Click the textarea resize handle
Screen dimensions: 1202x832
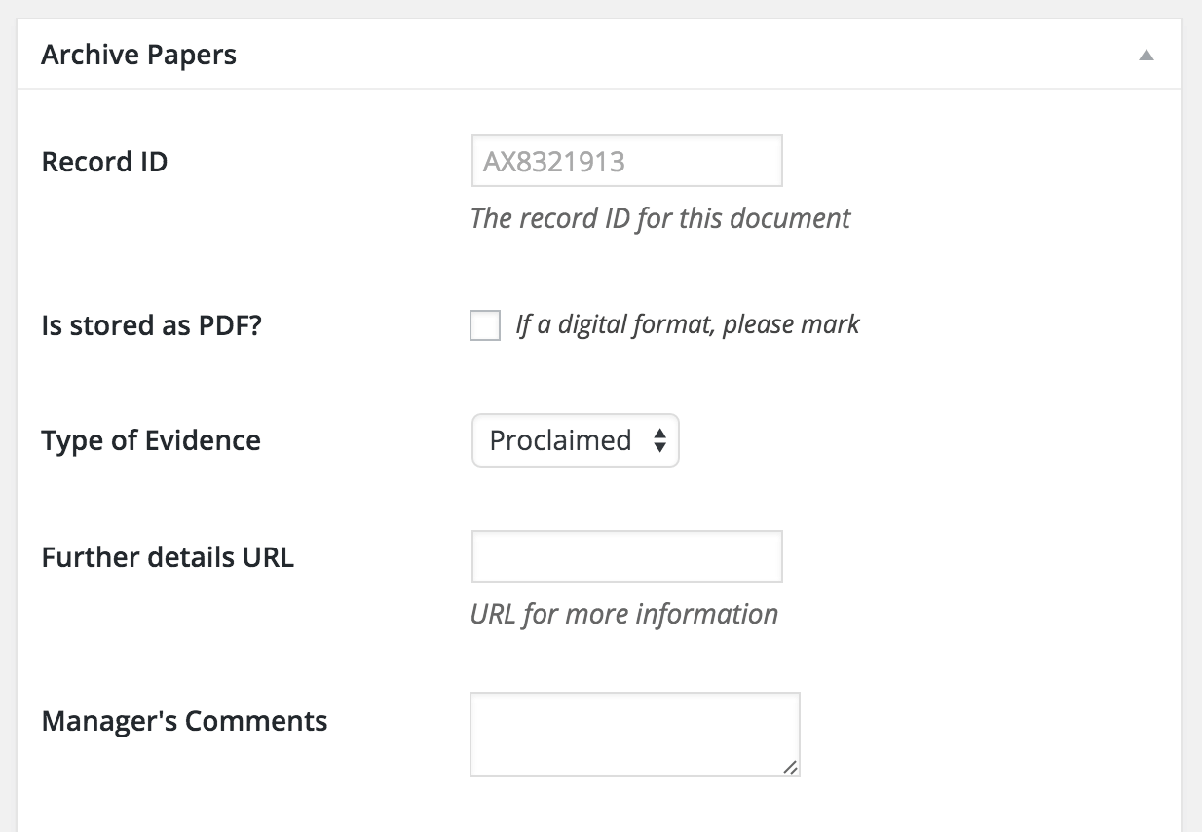790,767
